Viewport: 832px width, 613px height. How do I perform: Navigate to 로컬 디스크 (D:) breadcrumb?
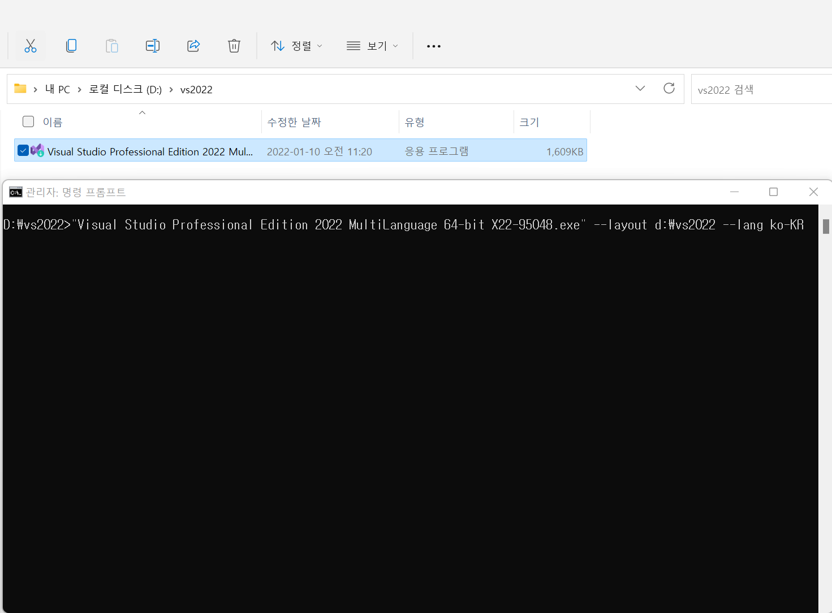[126, 89]
